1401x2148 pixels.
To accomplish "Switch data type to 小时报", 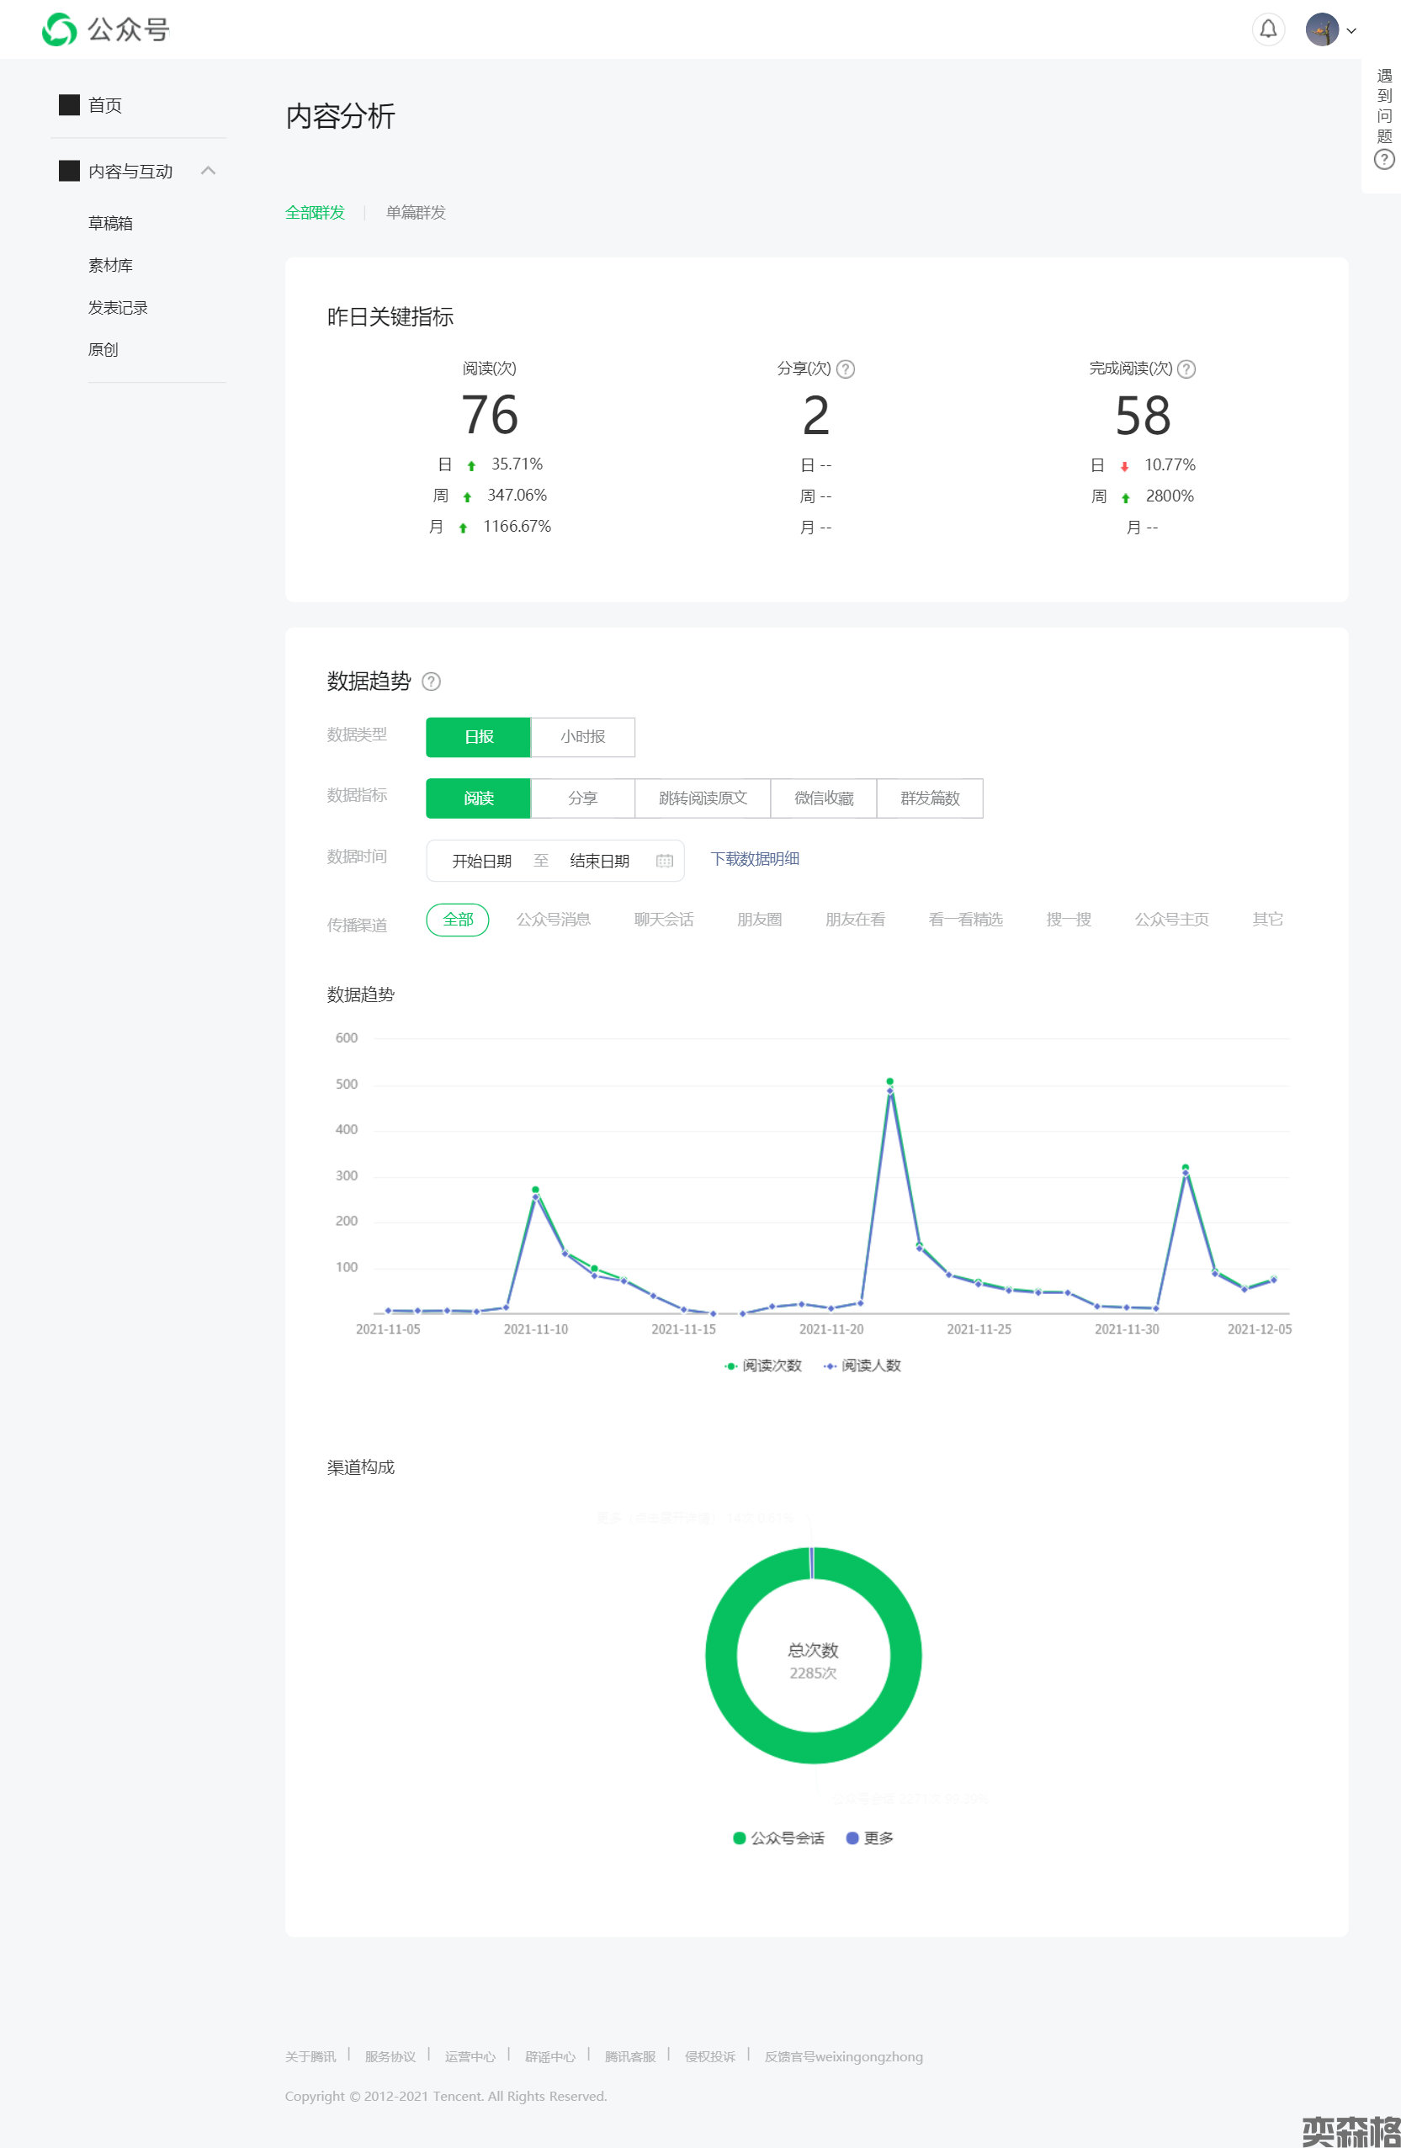I will point(582,737).
